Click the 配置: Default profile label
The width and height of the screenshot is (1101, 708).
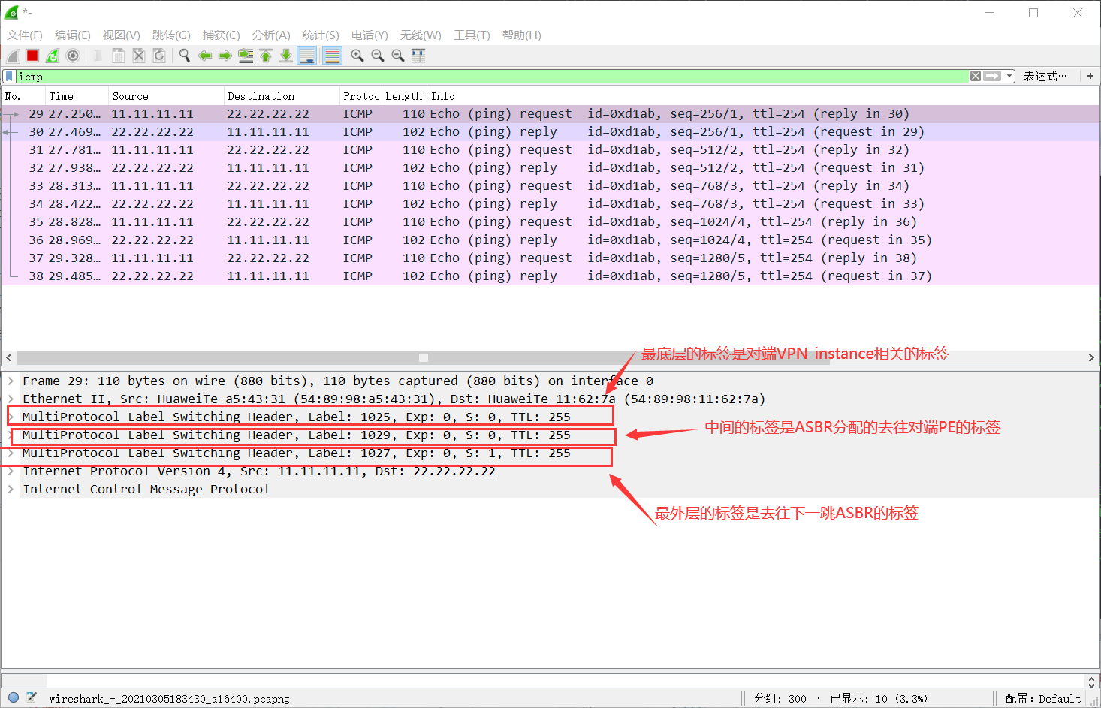tap(1043, 698)
